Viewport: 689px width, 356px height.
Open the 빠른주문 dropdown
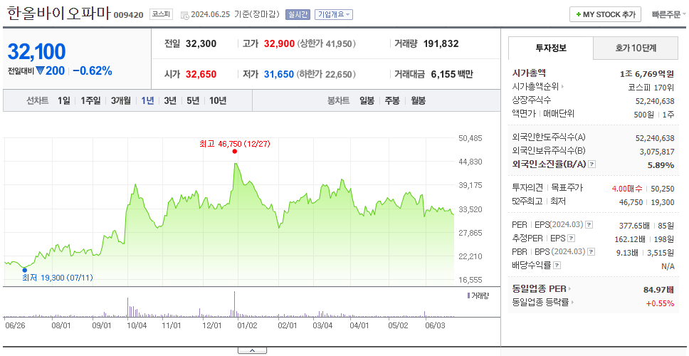point(669,14)
